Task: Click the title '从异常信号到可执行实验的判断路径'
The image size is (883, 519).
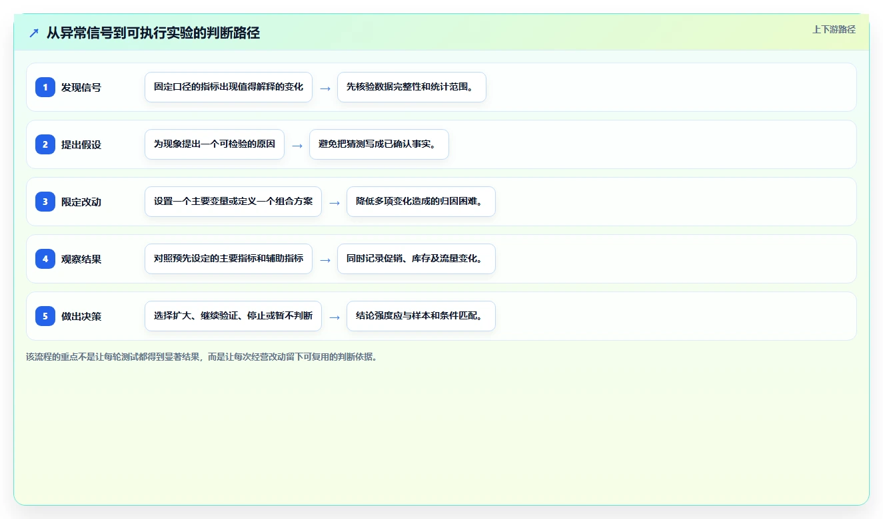Action: click(153, 33)
